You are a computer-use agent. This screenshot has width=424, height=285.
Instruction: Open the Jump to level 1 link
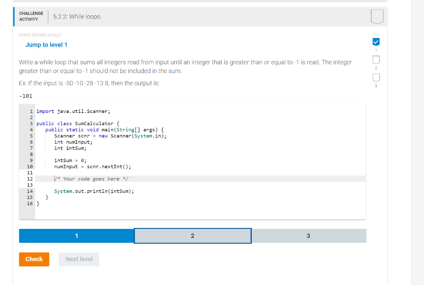(46, 45)
